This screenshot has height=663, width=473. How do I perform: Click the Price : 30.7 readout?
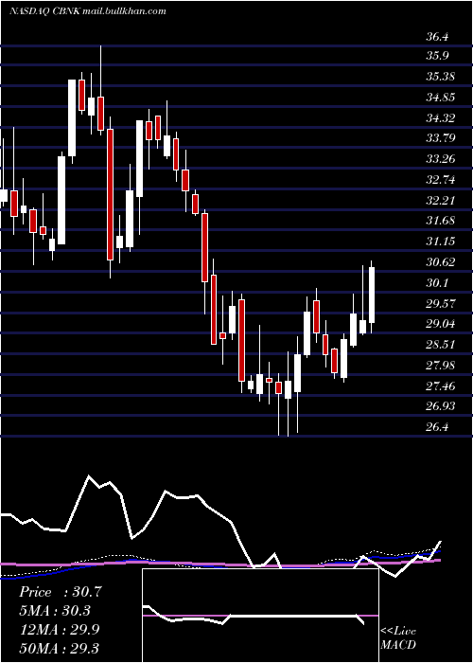(61, 592)
